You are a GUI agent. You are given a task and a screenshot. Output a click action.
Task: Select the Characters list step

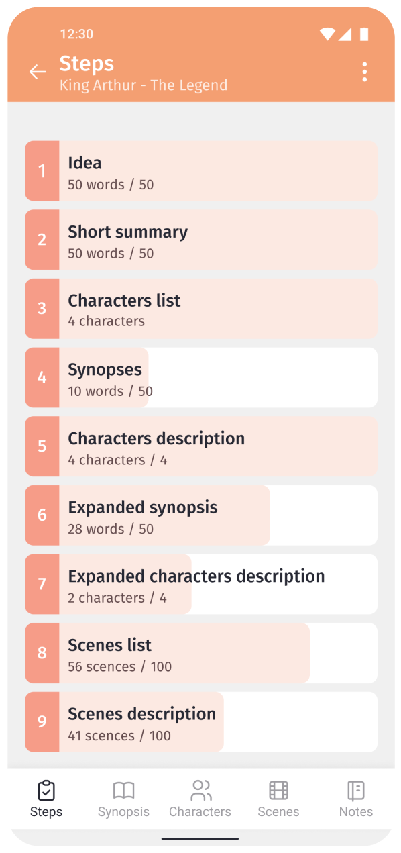(201, 309)
